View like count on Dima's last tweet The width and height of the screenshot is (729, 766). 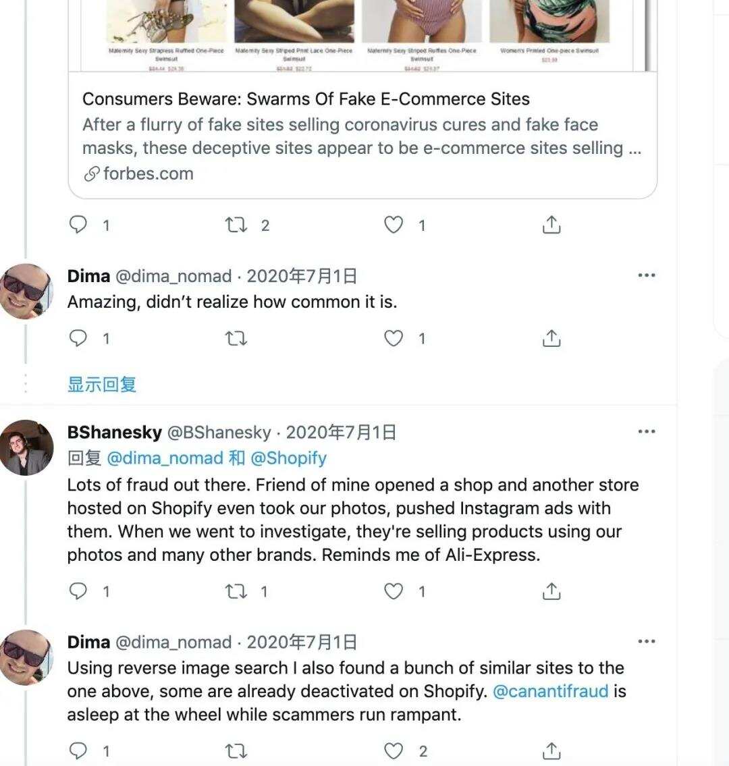421,750
